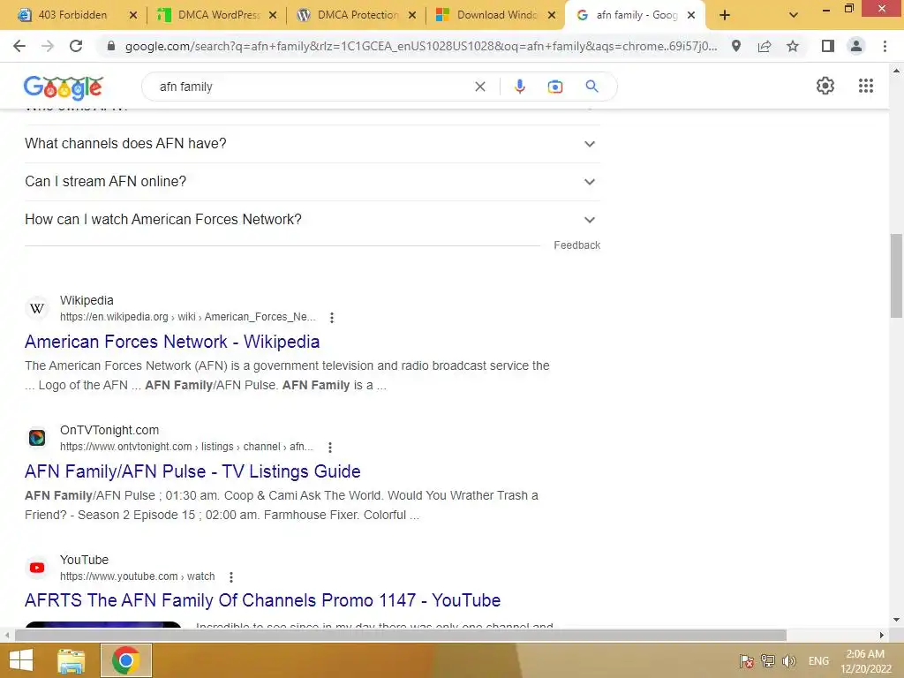This screenshot has width=904, height=678.
Task: Click the forward navigation arrow
Action: pyautogui.click(x=48, y=46)
